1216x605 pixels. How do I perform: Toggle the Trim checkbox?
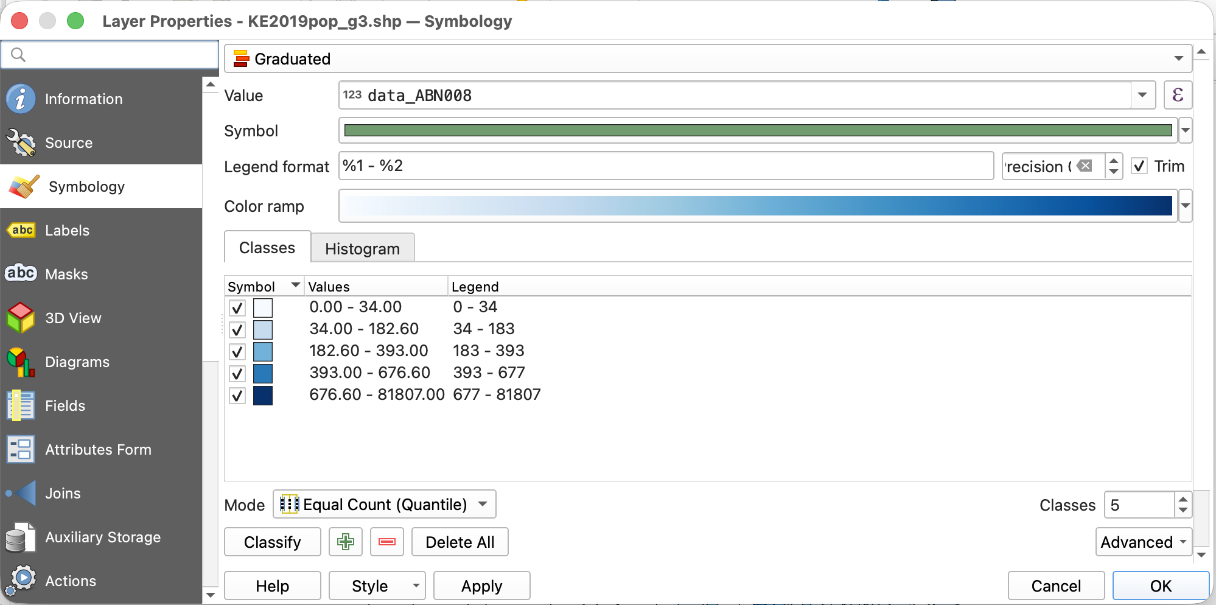[x=1139, y=166]
